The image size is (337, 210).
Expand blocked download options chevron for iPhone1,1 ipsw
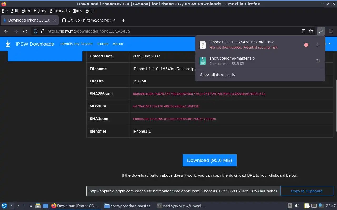tap(318, 45)
